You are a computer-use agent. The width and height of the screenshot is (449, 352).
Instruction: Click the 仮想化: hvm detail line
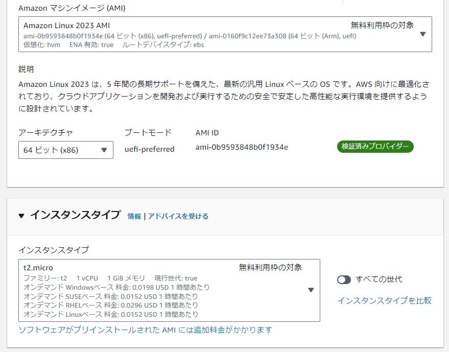click(114, 44)
